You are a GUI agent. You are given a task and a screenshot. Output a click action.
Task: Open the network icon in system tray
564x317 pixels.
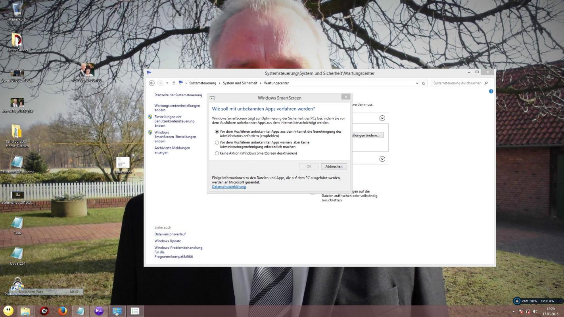tap(528, 312)
